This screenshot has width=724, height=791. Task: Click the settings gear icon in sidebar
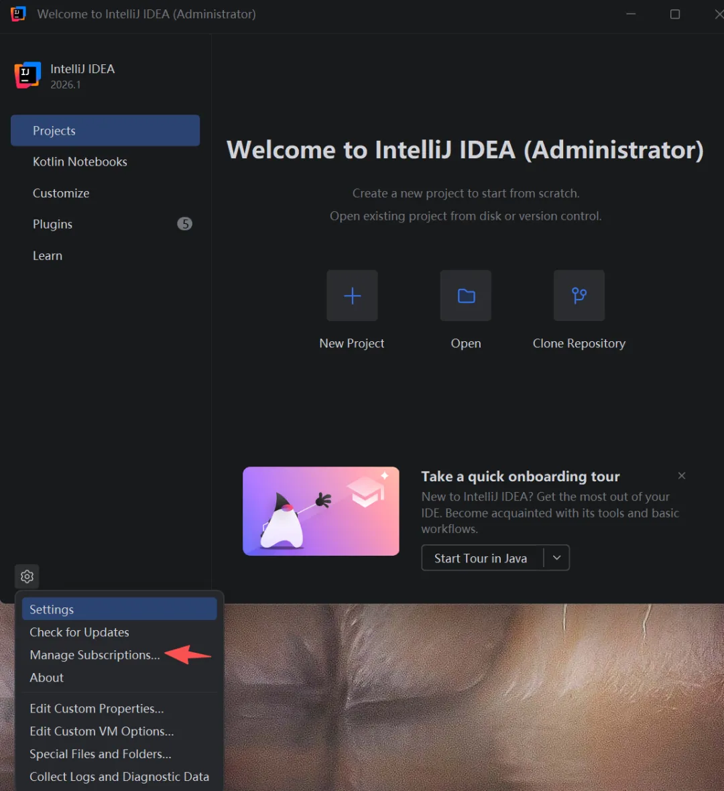pos(27,576)
